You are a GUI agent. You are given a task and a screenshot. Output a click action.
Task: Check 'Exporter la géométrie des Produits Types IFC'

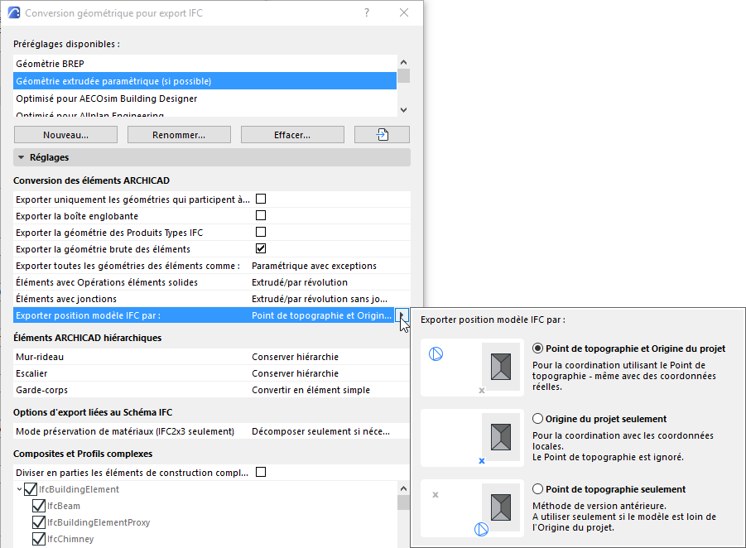pyautogui.click(x=261, y=232)
